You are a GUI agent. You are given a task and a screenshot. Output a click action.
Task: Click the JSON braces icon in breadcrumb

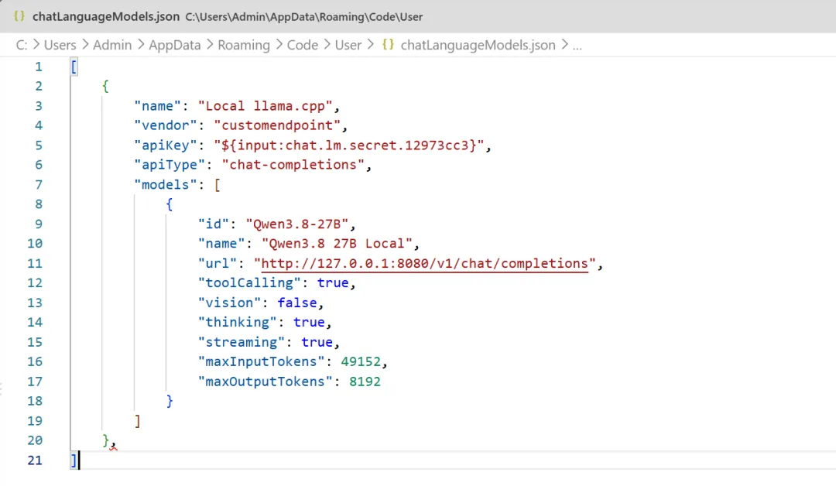click(388, 45)
